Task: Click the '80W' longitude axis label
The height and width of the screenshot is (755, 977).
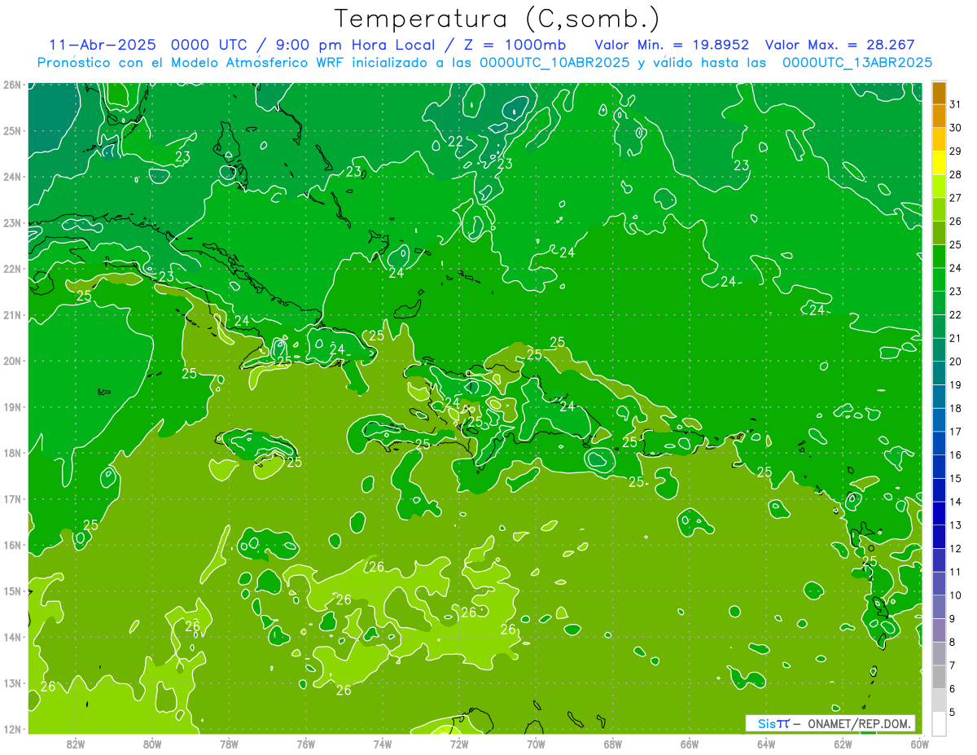Action: tap(152, 744)
